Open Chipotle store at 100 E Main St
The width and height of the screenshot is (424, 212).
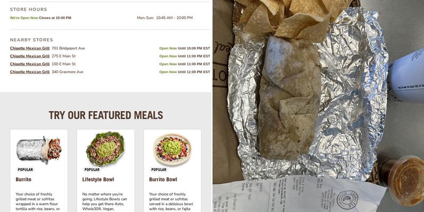pos(30,64)
